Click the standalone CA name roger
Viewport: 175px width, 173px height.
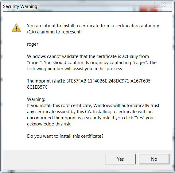click(33, 44)
